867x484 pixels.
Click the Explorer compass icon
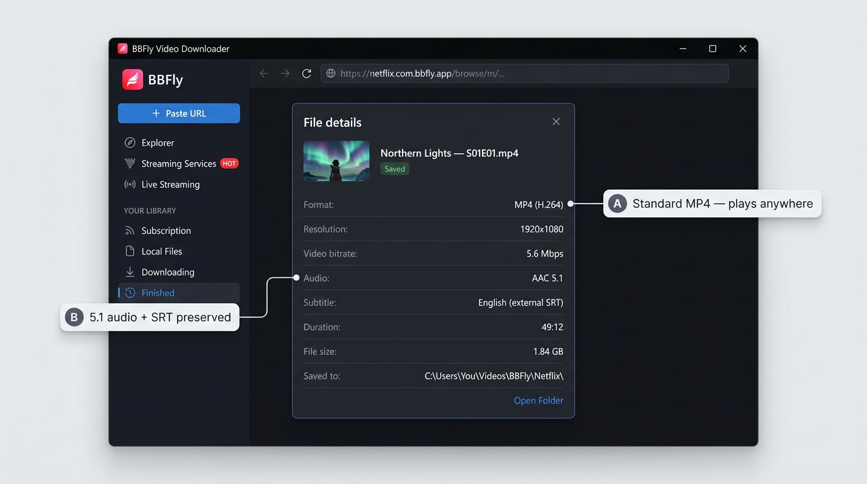coord(130,142)
